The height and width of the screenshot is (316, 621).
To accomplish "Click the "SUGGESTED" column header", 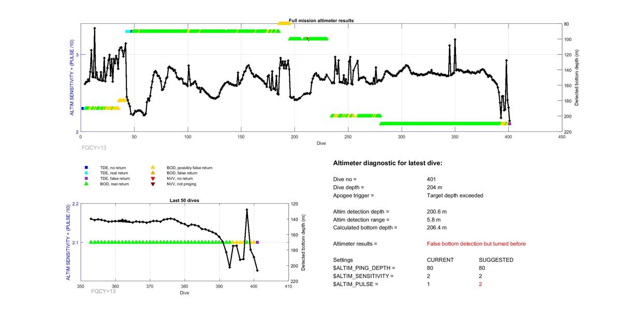I will point(496,260).
